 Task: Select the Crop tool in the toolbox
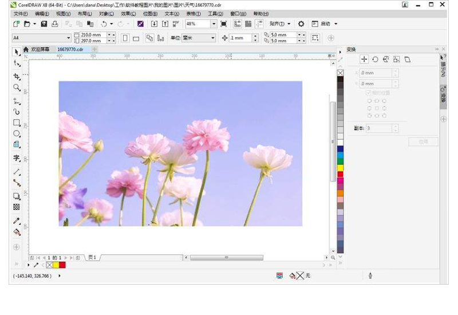pyautogui.click(x=17, y=76)
